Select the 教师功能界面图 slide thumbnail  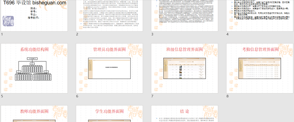point(34,114)
